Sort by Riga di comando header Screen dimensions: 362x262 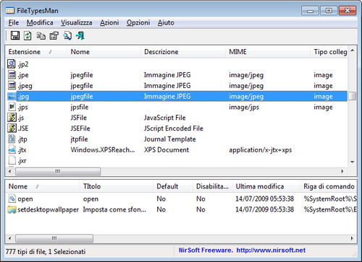(329, 186)
